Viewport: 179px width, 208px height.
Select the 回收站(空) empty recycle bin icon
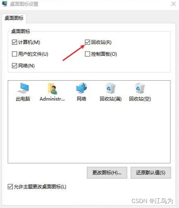140,88
